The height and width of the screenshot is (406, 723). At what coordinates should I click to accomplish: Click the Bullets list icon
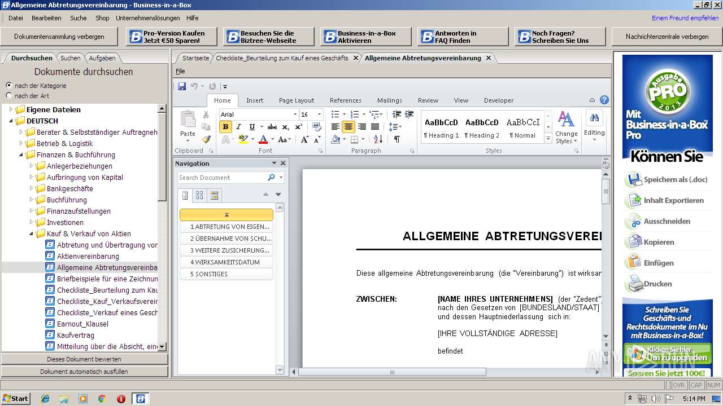(336, 114)
